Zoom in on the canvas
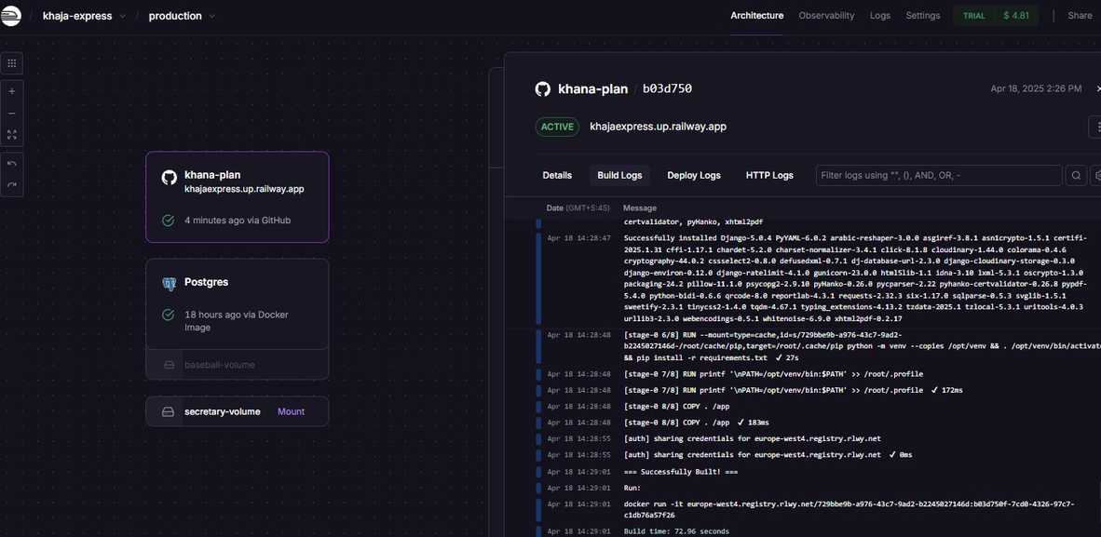1101x537 pixels. tap(11, 91)
